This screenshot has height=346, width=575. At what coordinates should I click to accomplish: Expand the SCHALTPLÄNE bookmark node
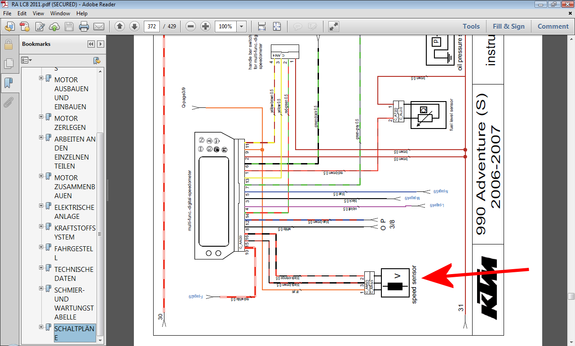[41, 327]
